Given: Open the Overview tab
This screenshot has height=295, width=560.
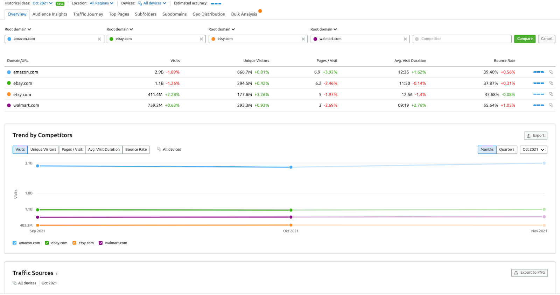Looking at the screenshot, I should [x=17, y=14].
